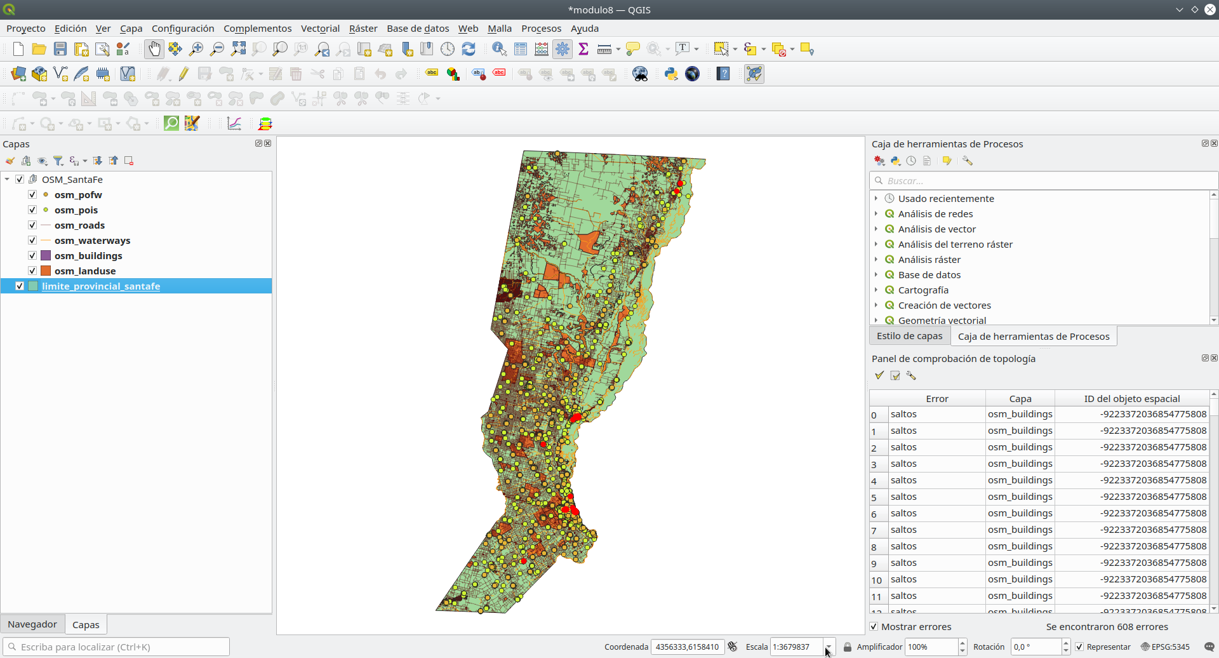Filter legend icon in Capas panel
The width and height of the screenshot is (1219, 658).
[58, 161]
